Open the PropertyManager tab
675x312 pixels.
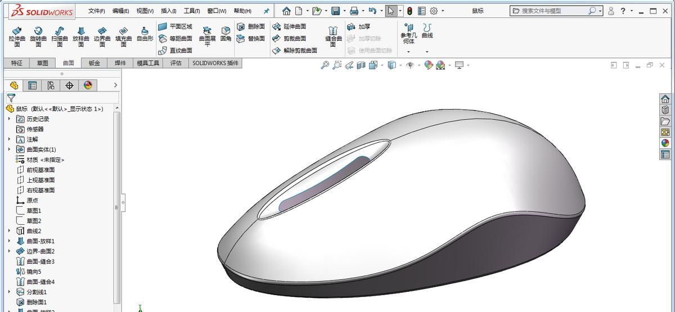tap(33, 85)
